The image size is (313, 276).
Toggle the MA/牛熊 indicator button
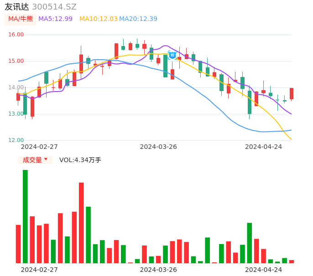tap(21, 19)
